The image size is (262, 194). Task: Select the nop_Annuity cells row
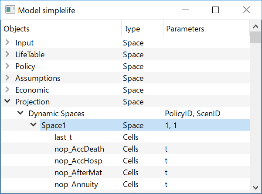coord(125,184)
